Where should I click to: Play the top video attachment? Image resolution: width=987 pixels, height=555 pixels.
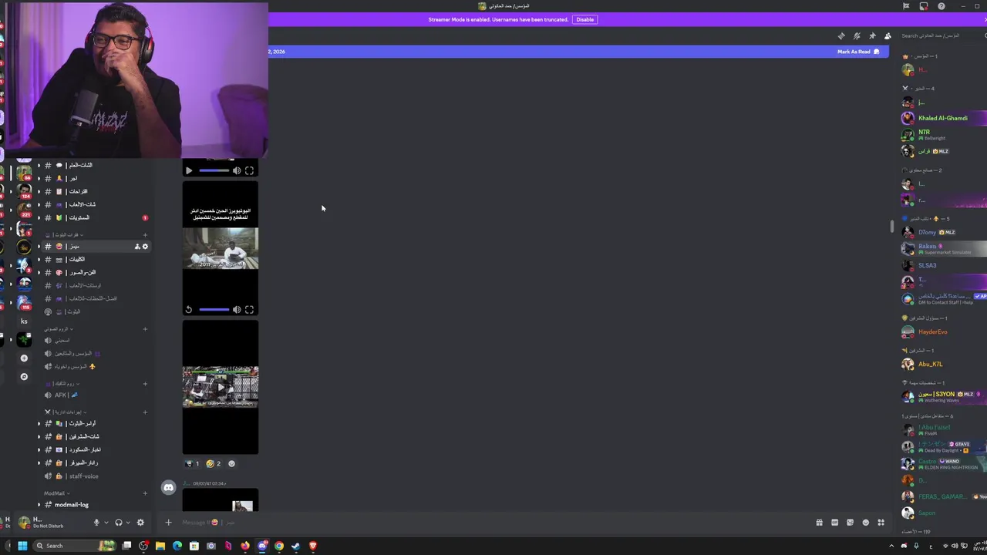[189, 170]
